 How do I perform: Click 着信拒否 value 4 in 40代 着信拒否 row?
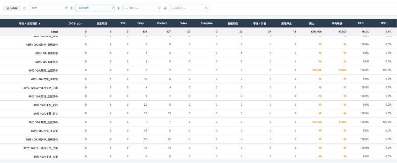click(x=242, y=53)
